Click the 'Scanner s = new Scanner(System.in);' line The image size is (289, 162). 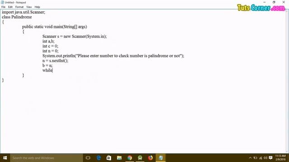(75, 36)
